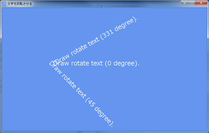Click the application icon in the title bar

[4, 3]
